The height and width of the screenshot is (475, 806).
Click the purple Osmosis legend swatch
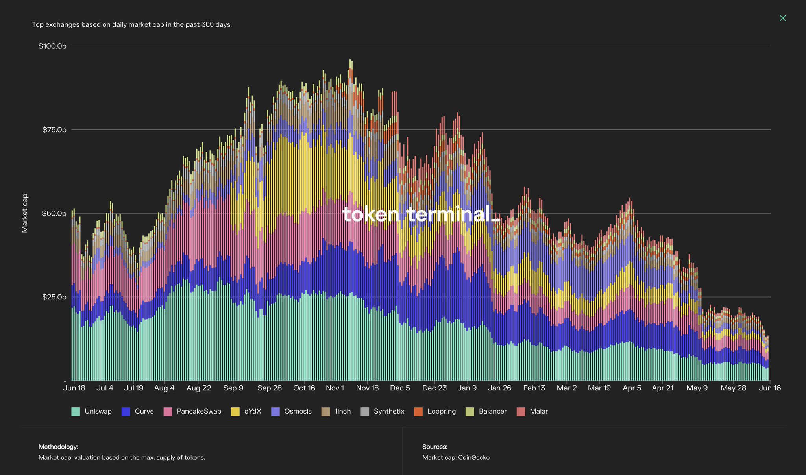coord(275,411)
